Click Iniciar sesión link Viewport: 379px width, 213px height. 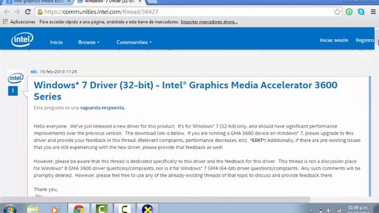pyautogui.click(x=334, y=40)
